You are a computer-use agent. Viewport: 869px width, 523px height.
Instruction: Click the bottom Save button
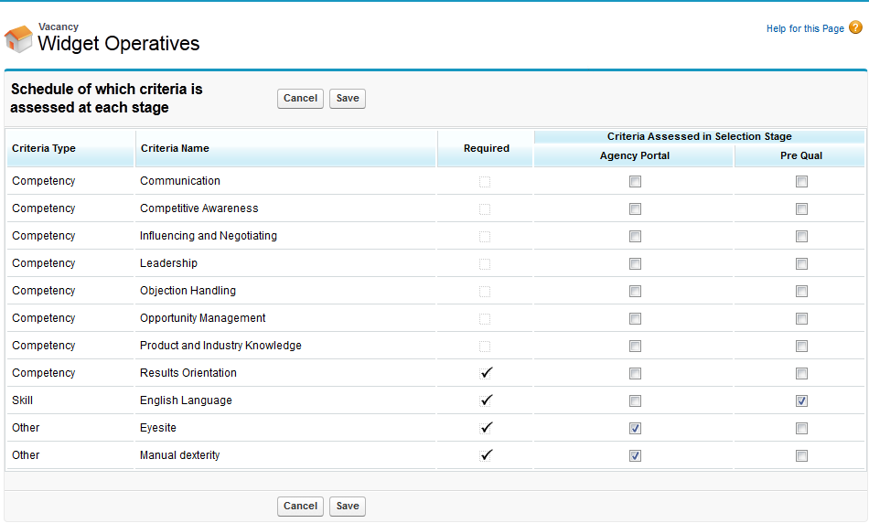[348, 507]
